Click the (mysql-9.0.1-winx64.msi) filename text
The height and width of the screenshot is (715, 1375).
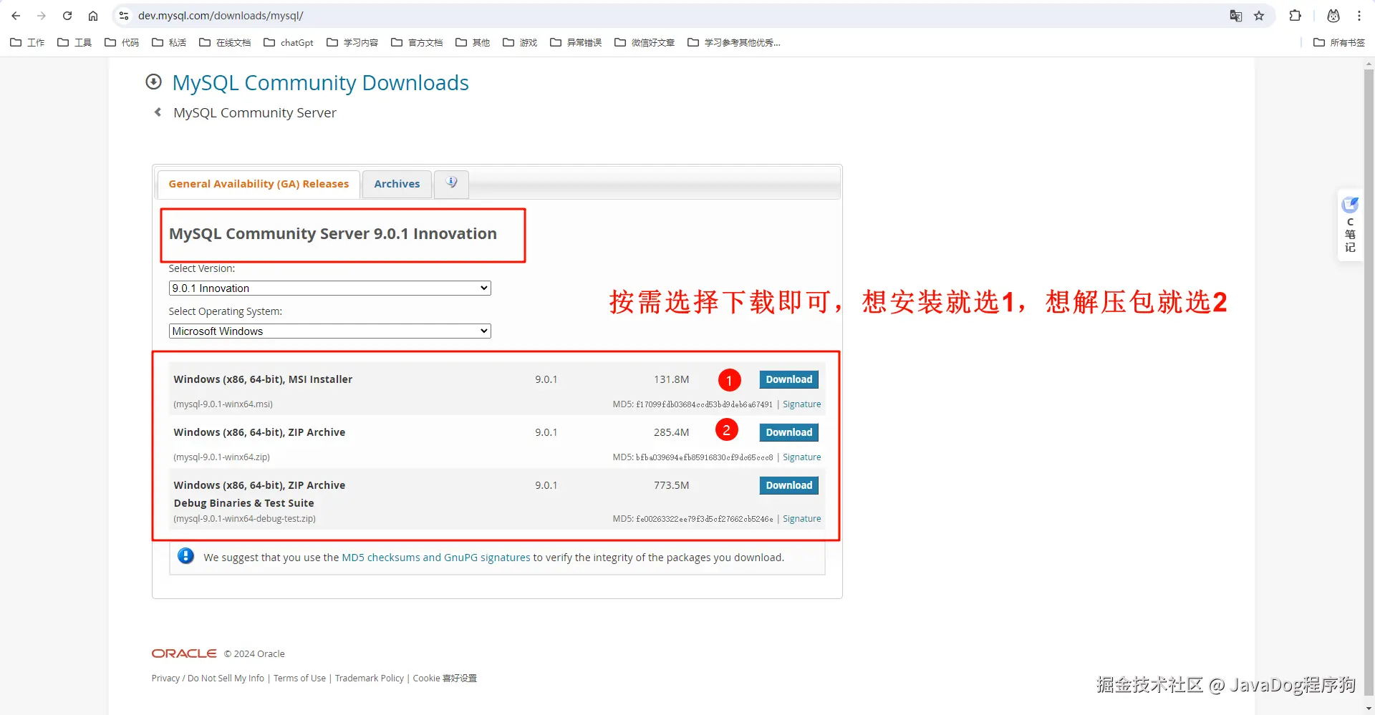point(223,404)
